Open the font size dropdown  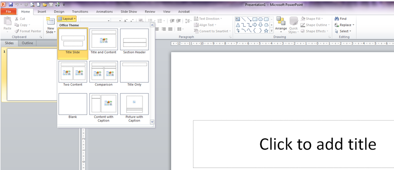pyautogui.click(x=120, y=21)
